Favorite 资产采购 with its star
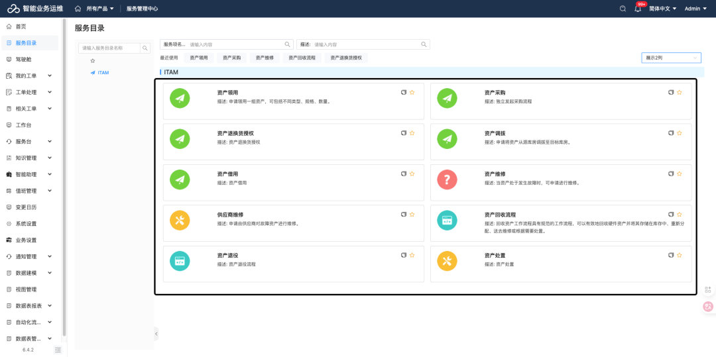This screenshot has width=716, height=357. click(679, 92)
